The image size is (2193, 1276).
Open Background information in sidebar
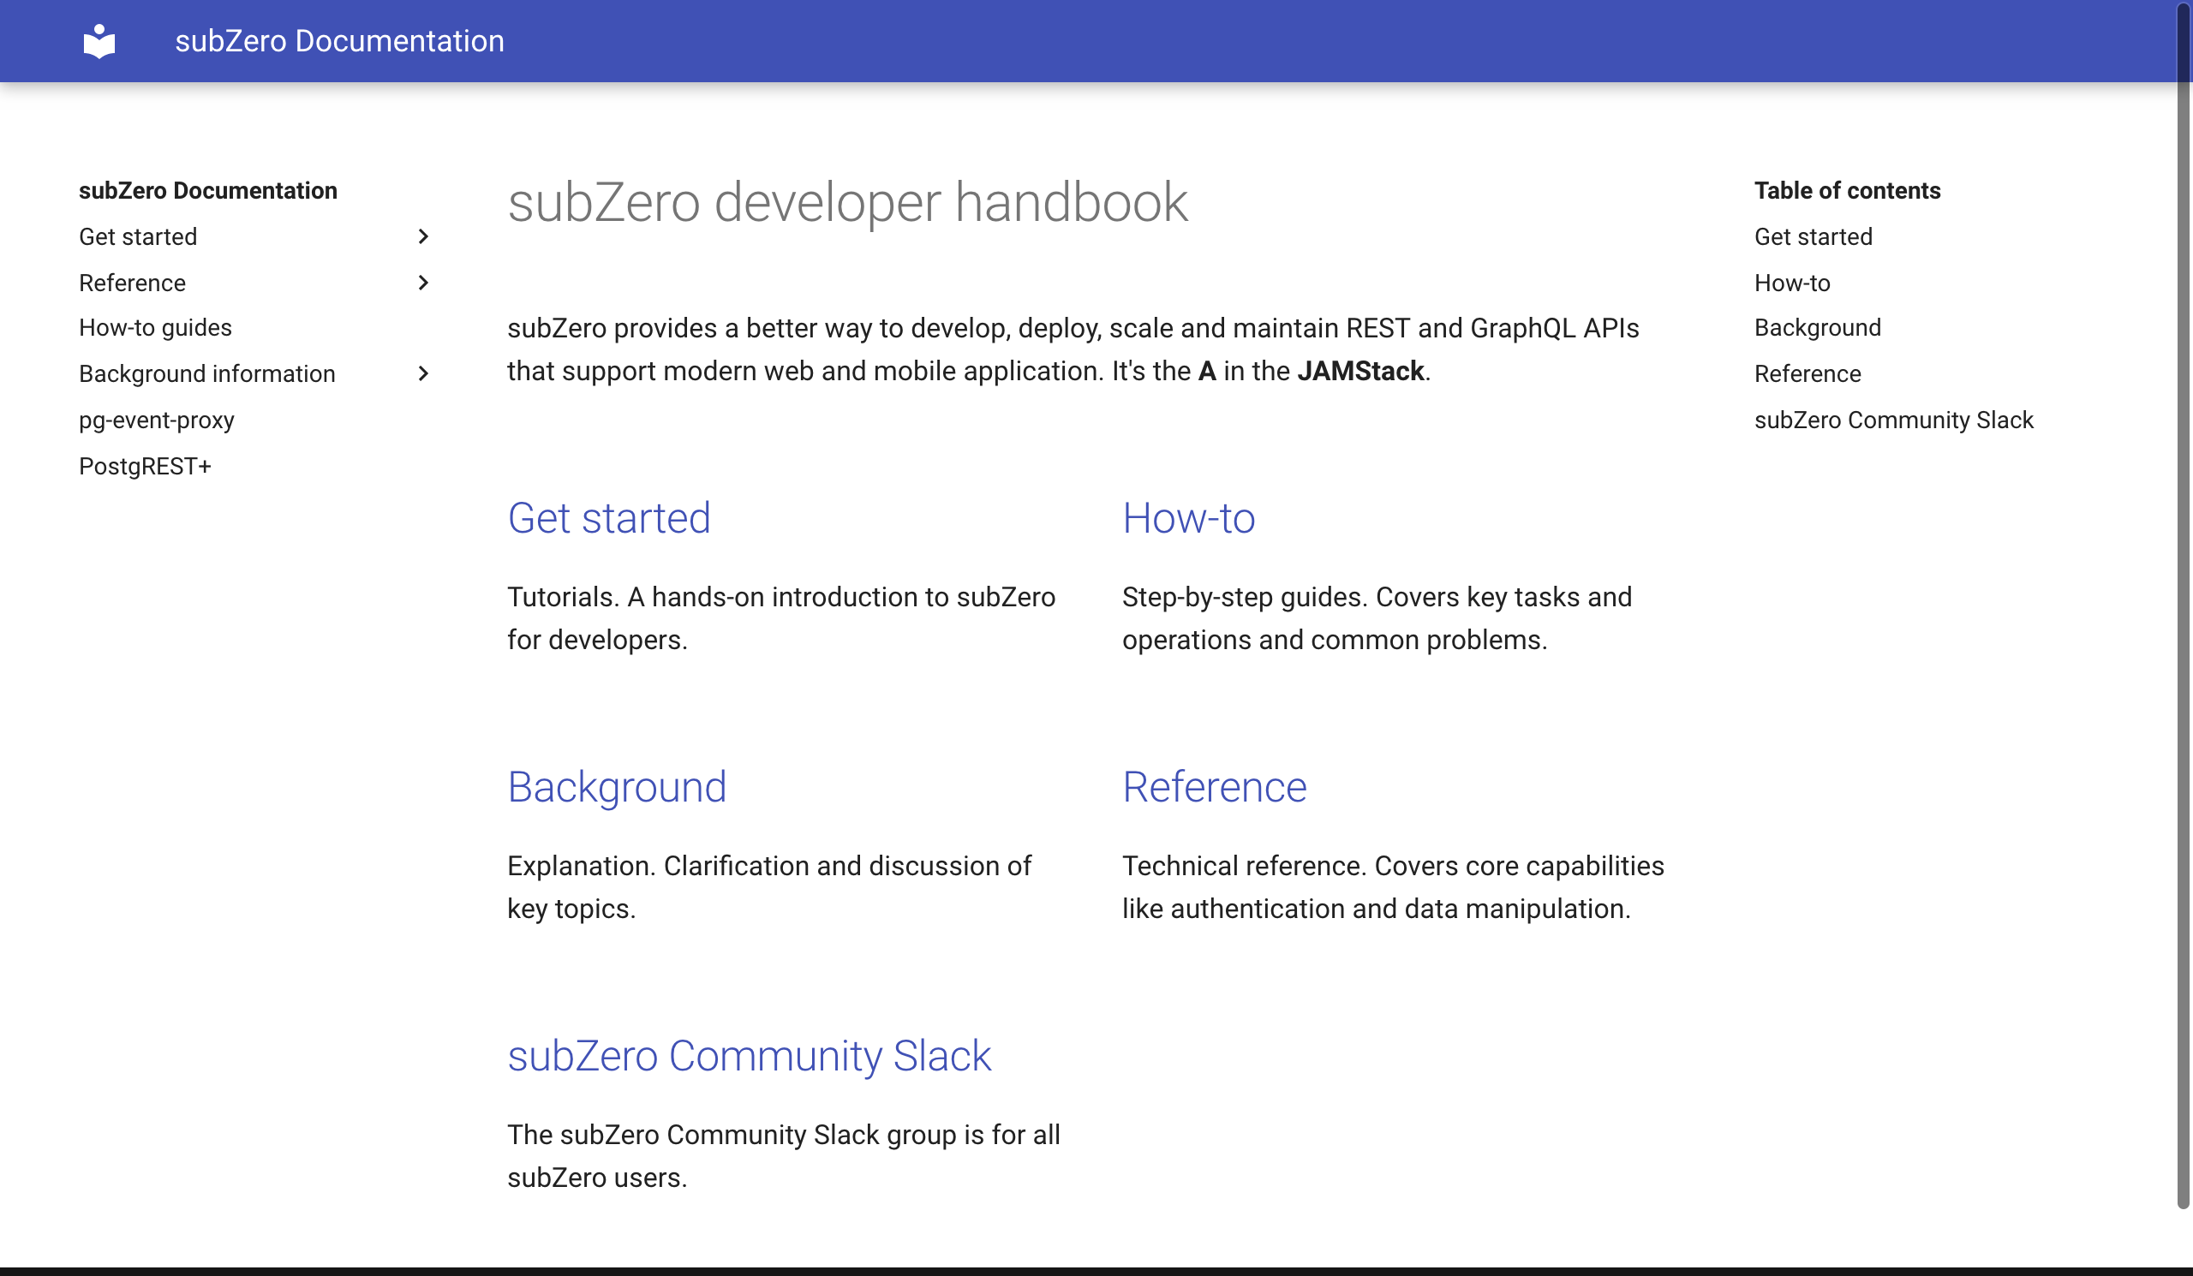point(207,374)
